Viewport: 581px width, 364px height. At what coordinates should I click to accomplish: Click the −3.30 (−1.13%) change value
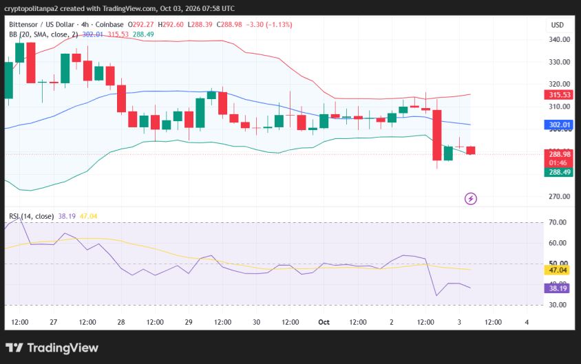pyautogui.click(x=269, y=25)
